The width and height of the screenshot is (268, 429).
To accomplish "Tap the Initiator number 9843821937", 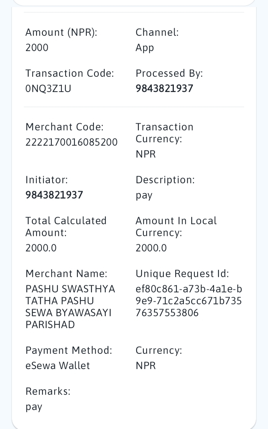I will (54, 195).
